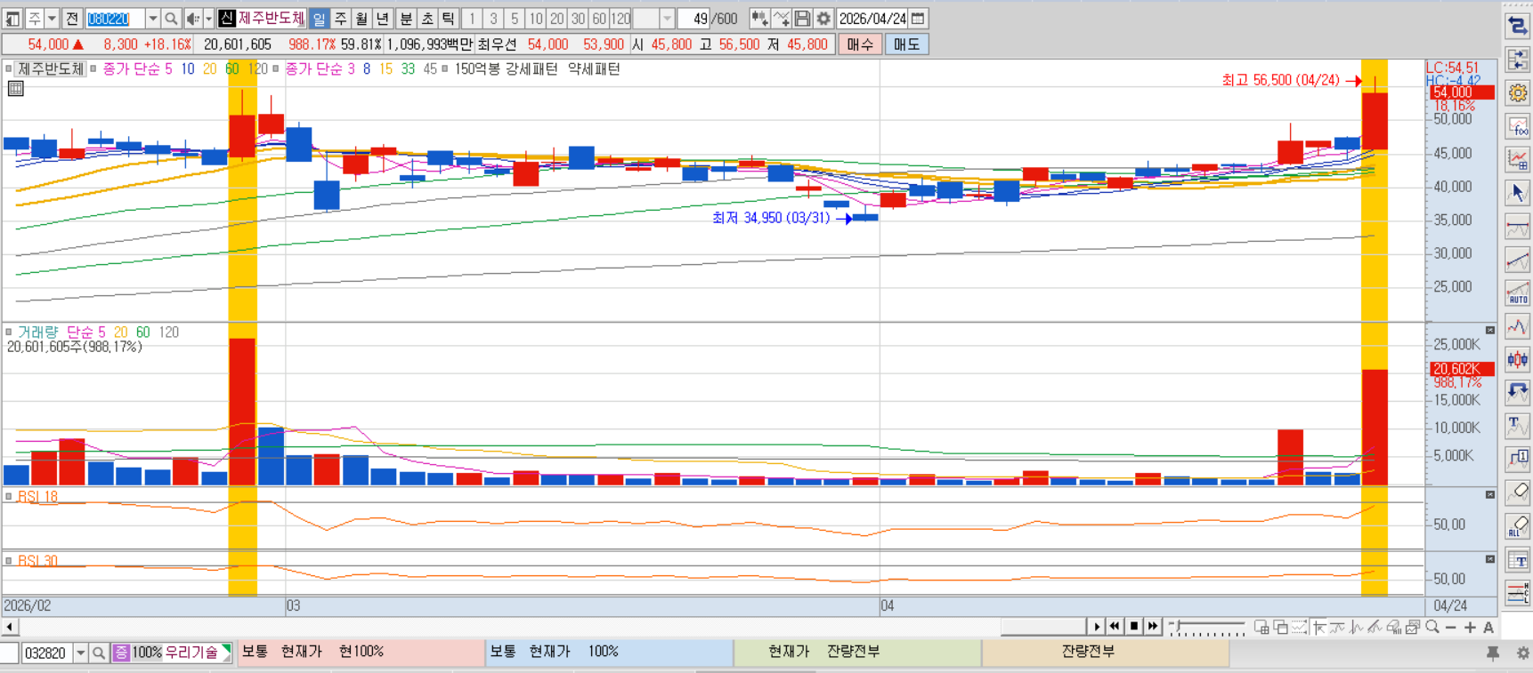Click the speaker sound icon in top toolbar
Image resolution: width=1533 pixels, height=673 pixels.
point(192,19)
